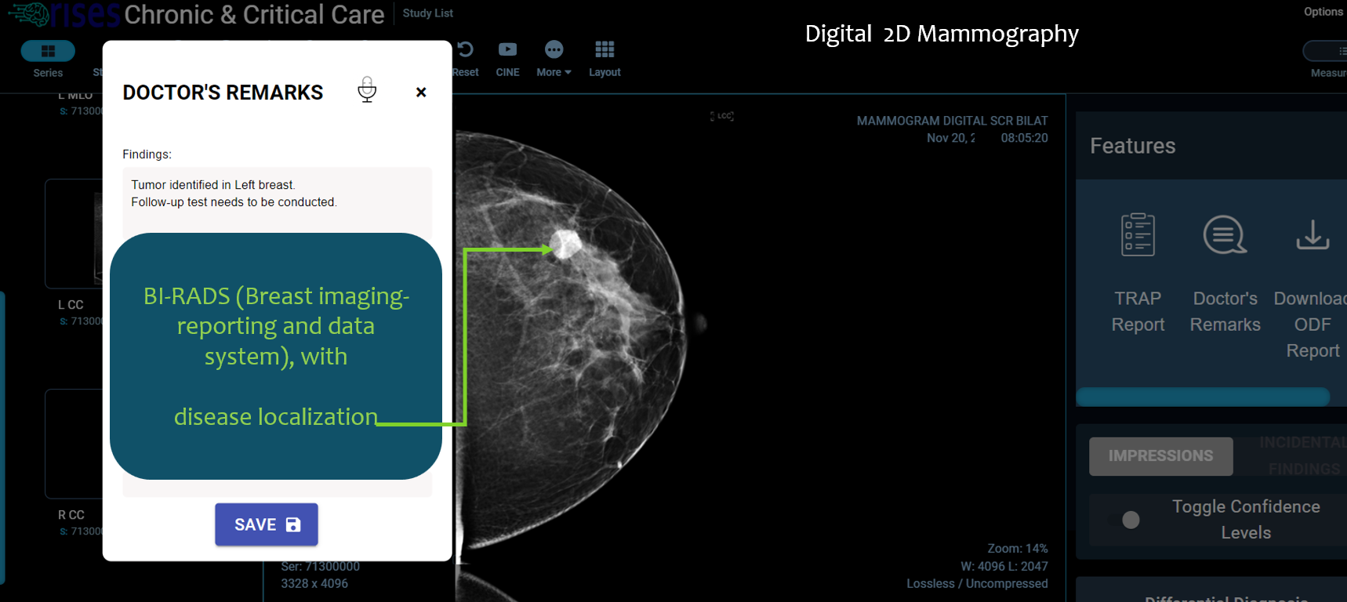Click the '3328 x 4096' dimensions text
Viewport: 1347px width, 602px height.
point(314,584)
